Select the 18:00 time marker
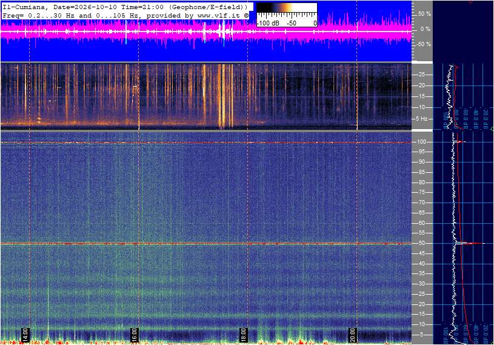The image size is (494, 345). pos(243,335)
